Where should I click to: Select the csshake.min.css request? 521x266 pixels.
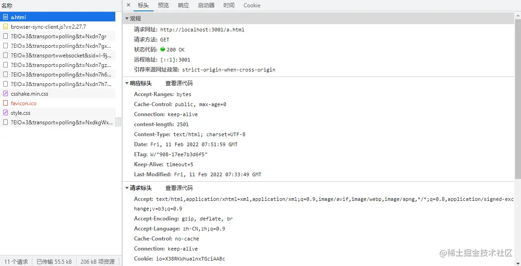tap(58, 94)
